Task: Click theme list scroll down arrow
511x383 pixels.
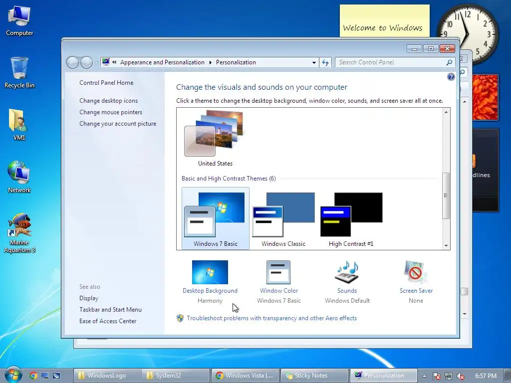Action: (446, 246)
